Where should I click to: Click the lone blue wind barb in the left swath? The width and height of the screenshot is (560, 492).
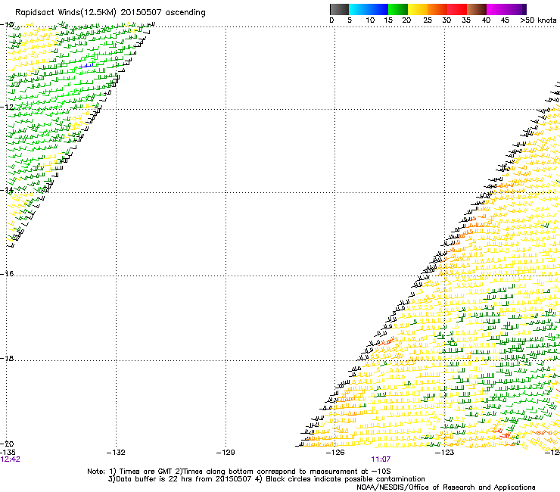coord(87,66)
